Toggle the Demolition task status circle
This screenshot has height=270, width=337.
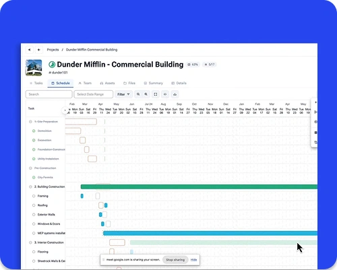point(34,131)
